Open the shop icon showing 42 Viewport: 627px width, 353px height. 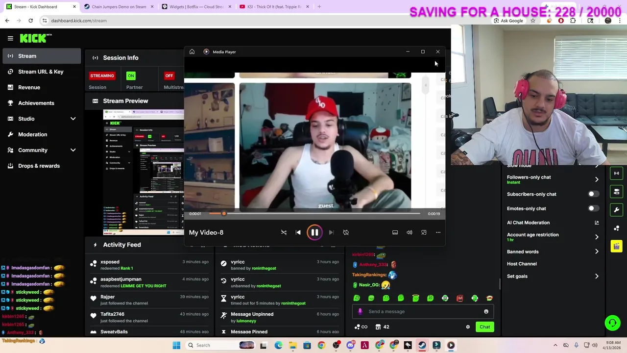(382, 327)
